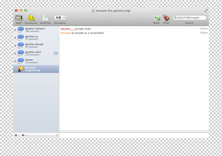Screen dimensions: 222x156
Task: Click the Search Messages field
Action: 189,18
